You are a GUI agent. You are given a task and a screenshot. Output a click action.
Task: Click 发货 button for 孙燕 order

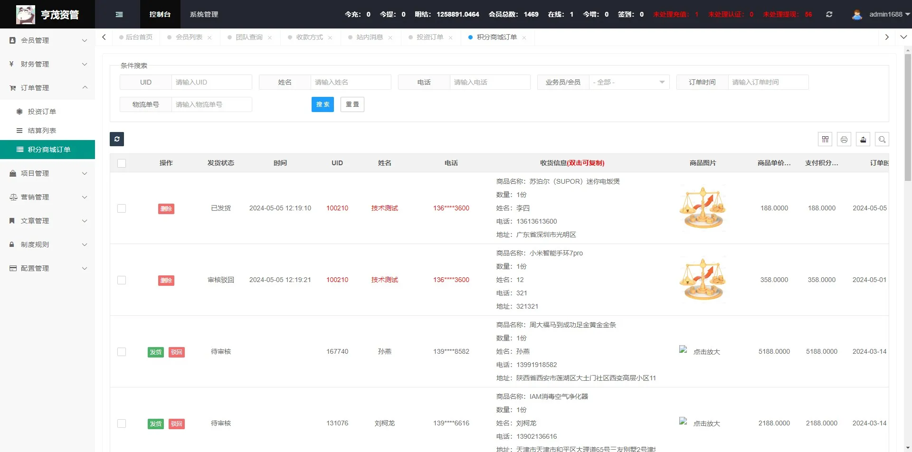coord(155,352)
